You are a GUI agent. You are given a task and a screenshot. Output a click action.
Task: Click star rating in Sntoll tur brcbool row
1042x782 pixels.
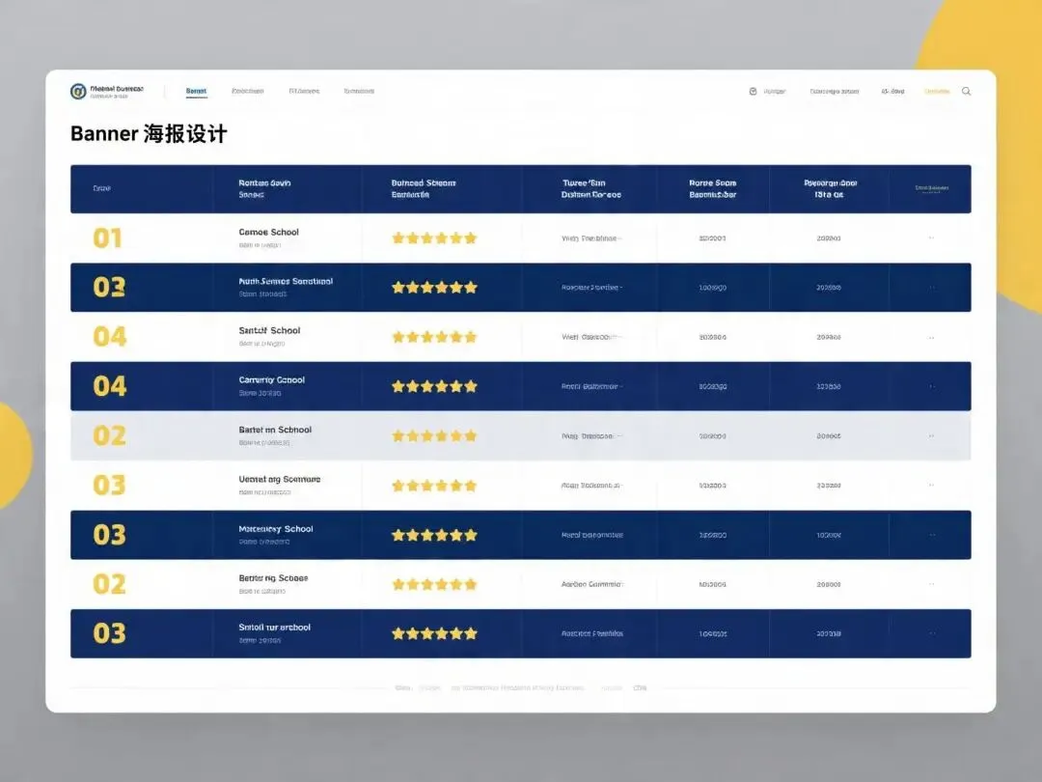pyautogui.click(x=434, y=633)
